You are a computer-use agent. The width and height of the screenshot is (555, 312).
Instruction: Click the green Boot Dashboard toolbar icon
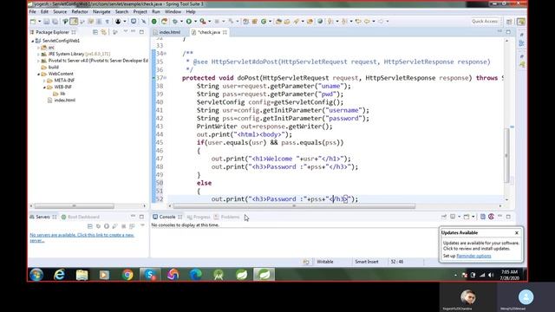tap(154, 22)
